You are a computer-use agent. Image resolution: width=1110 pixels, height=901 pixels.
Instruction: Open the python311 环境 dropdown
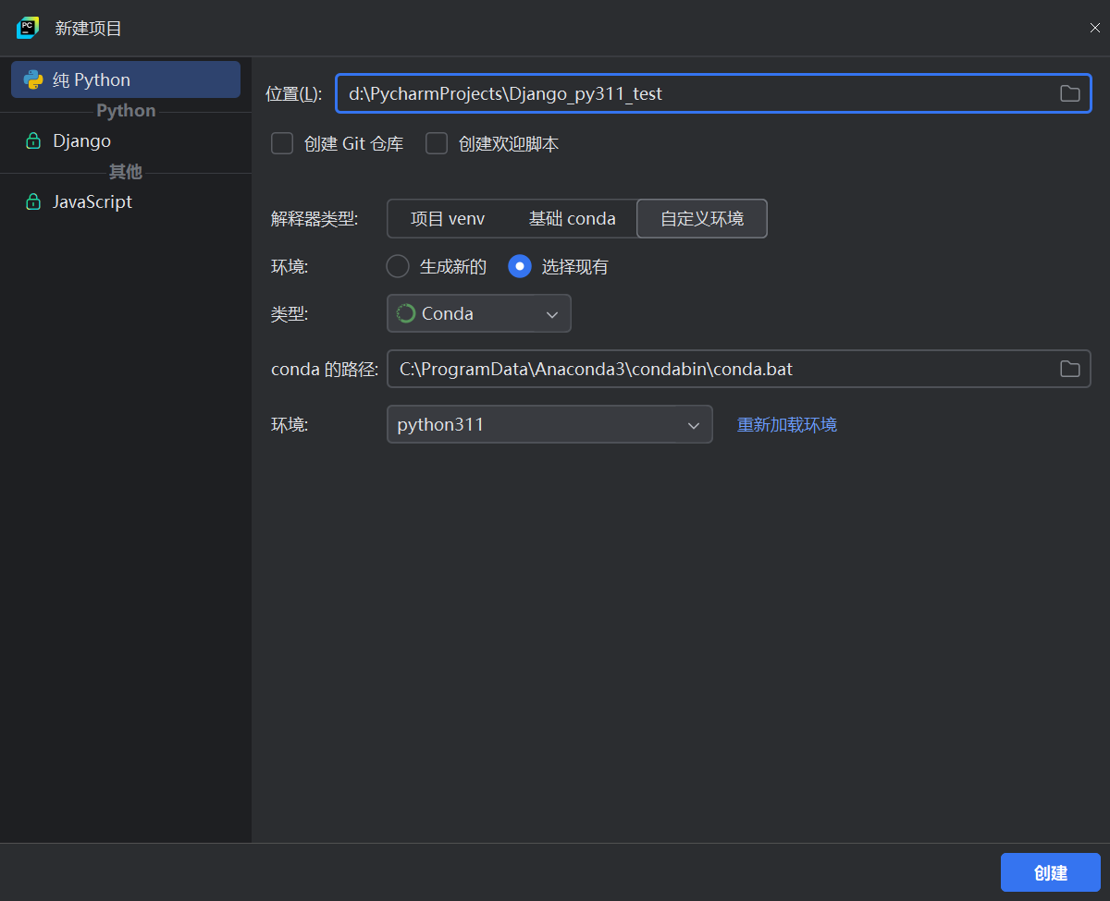coord(549,424)
